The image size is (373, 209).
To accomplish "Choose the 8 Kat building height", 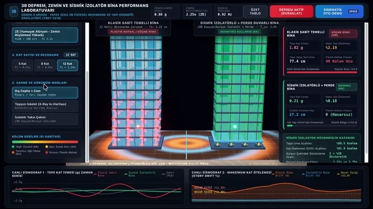I will click(x=45, y=65).
